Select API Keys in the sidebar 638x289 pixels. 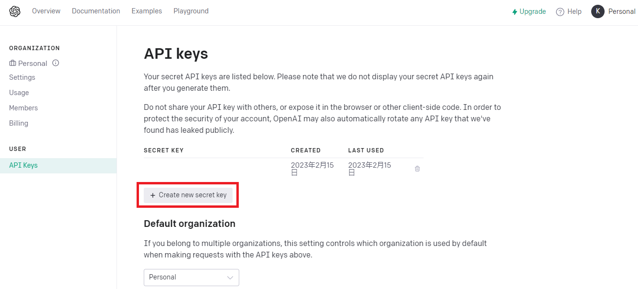click(x=23, y=165)
